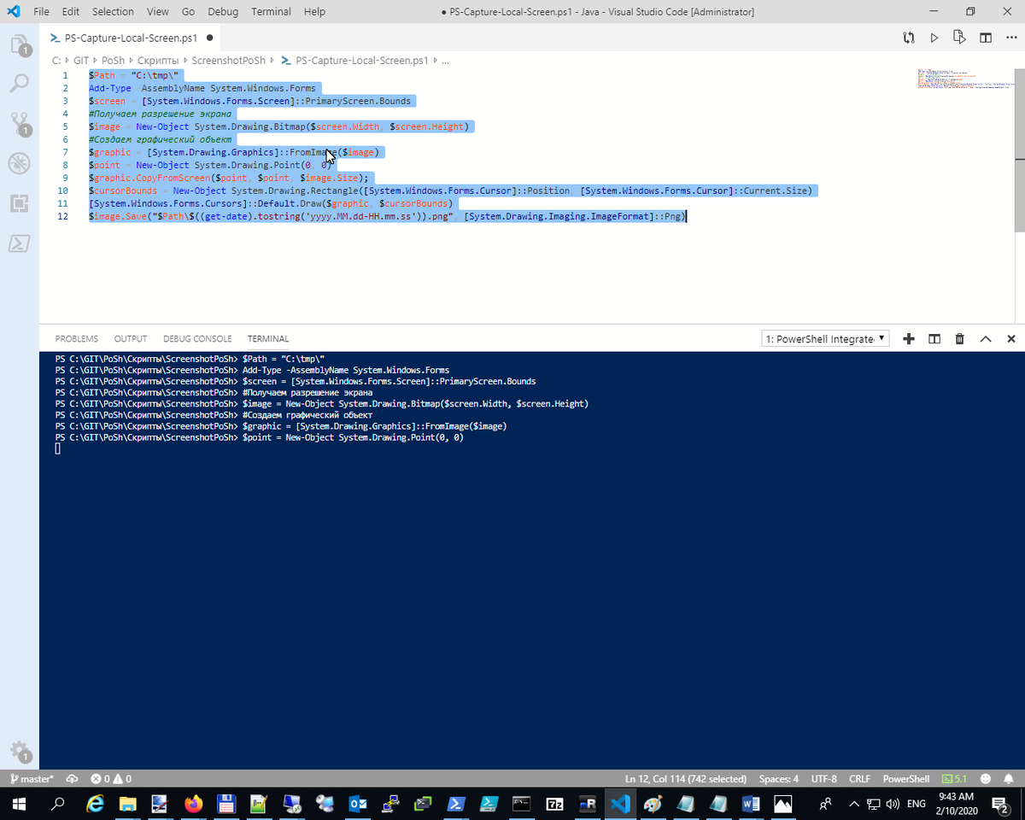Open the editor More Actions ellipsis menu
The height and width of the screenshot is (820, 1025).
[1010, 38]
